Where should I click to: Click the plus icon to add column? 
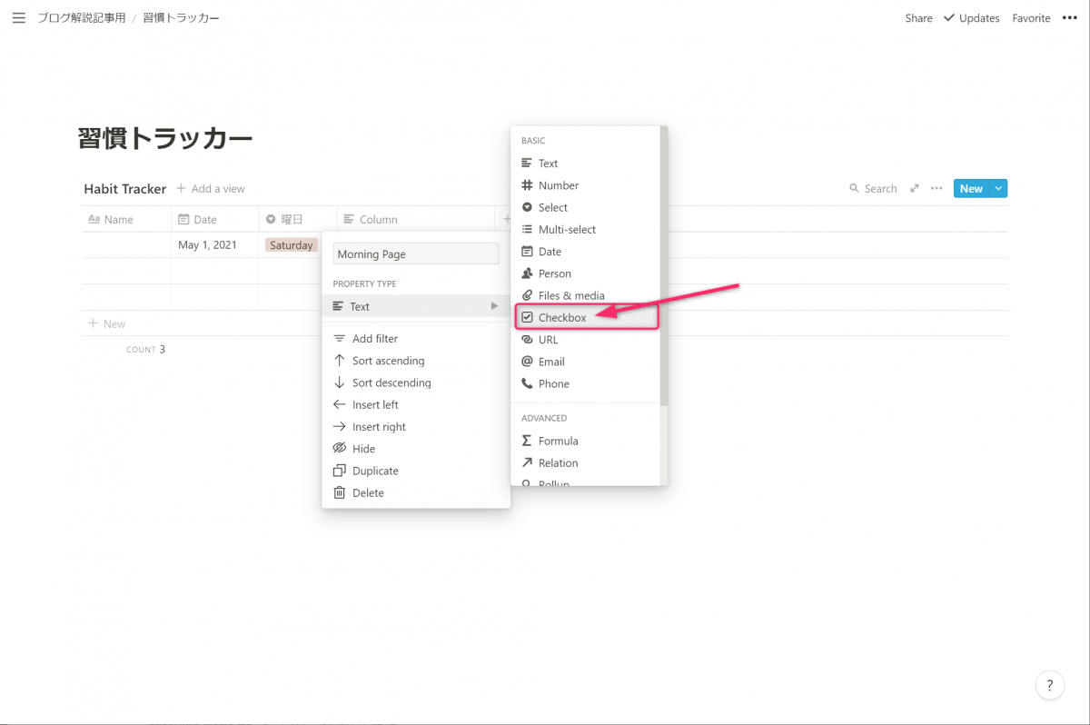point(506,219)
